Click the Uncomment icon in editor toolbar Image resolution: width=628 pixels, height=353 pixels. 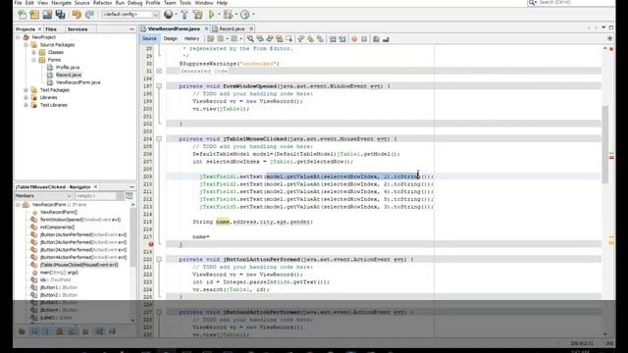tap(386, 39)
